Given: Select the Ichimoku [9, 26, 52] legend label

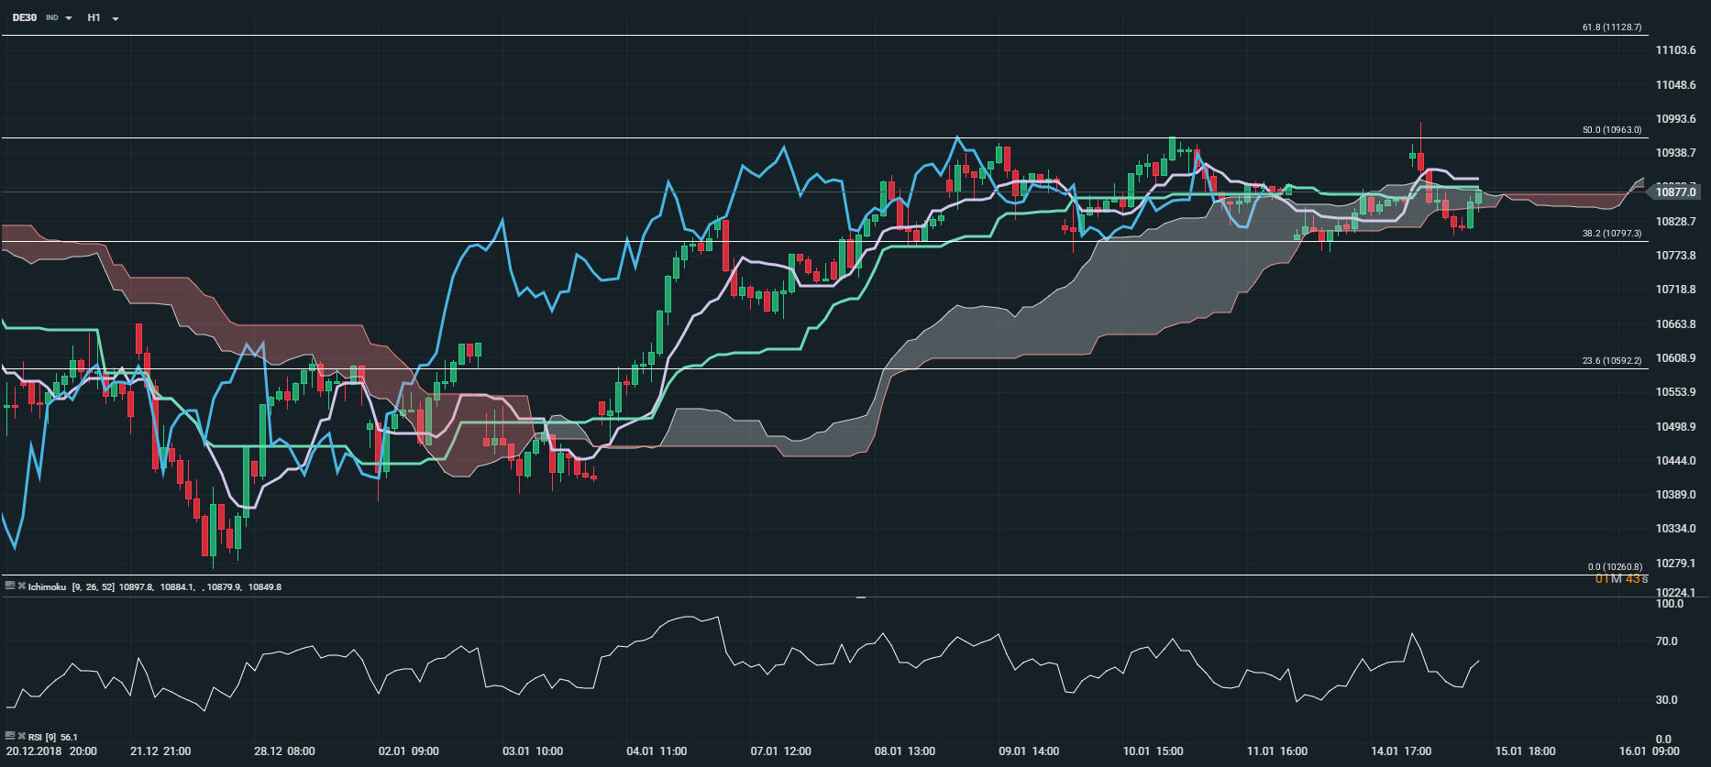Looking at the screenshot, I should pyautogui.click(x=71, y=586).
